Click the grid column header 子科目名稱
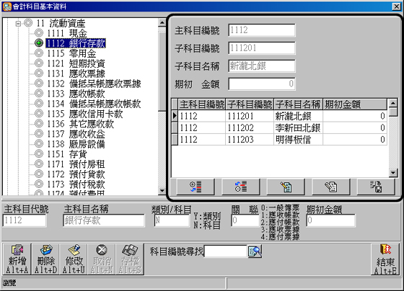The width and height of the screenshot is (404, 291). (299, 104)
